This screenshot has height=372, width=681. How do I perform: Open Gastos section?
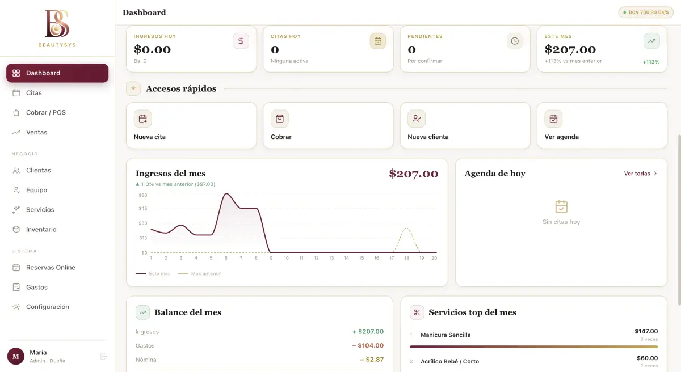tap(57, 288)
